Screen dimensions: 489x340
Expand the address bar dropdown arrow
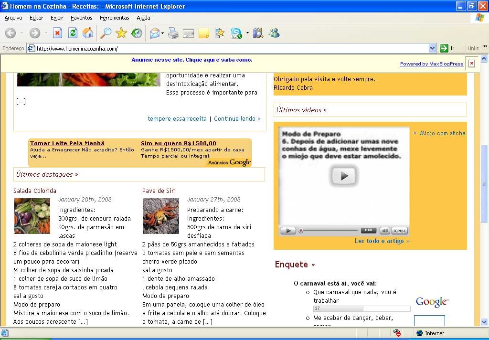coord(432,48)
